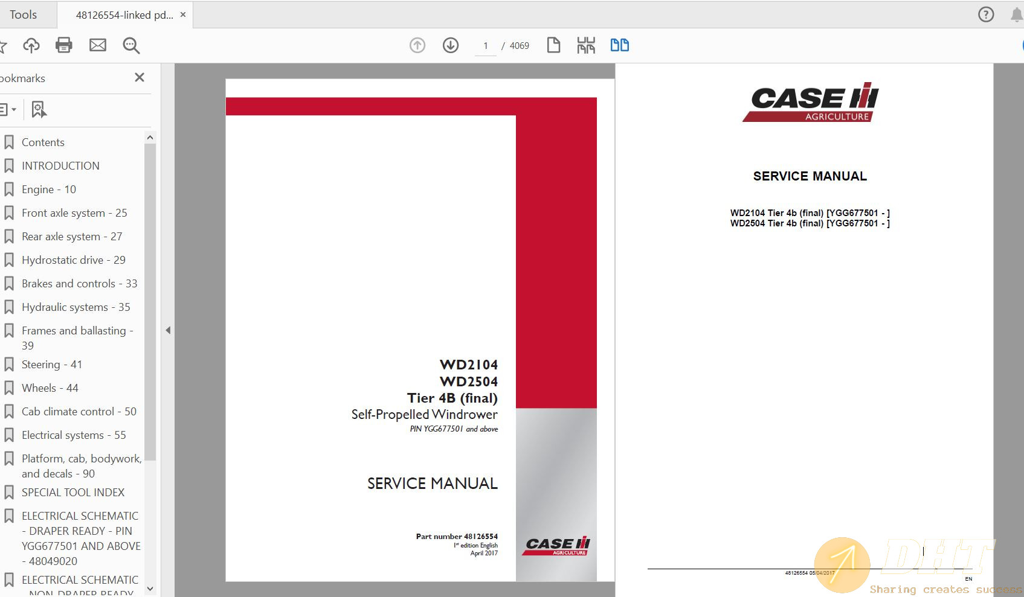1024x597 pixels.
Task: Click bookmark icon beside Steering - 41
Action: click(9, 365)
